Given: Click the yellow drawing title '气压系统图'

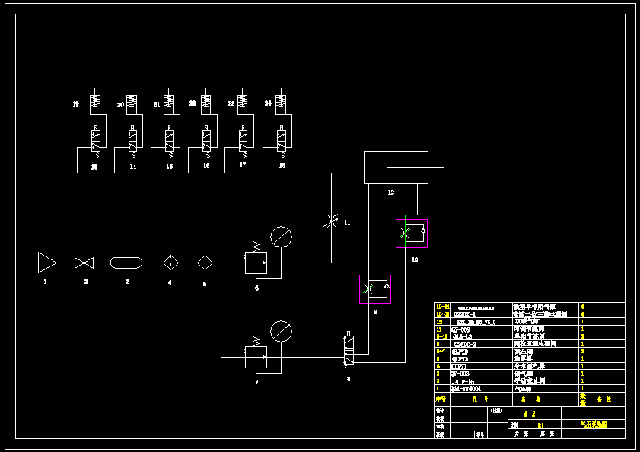Looking at the screenshot, I should [594, 425].
